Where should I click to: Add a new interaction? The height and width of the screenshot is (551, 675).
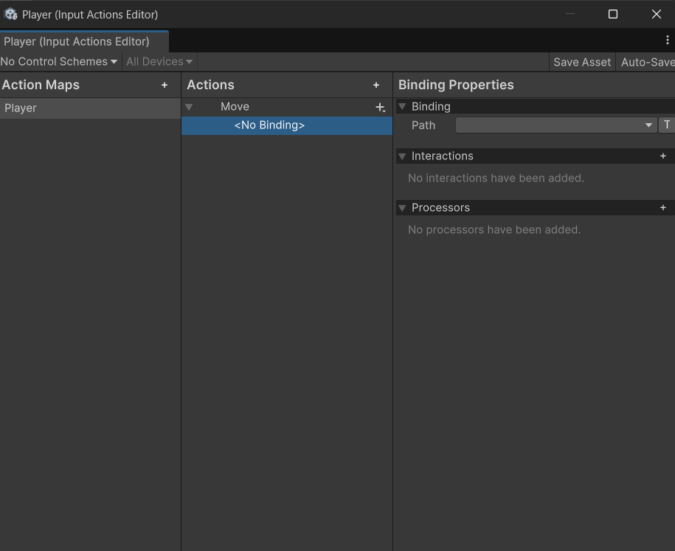[663, 156]
